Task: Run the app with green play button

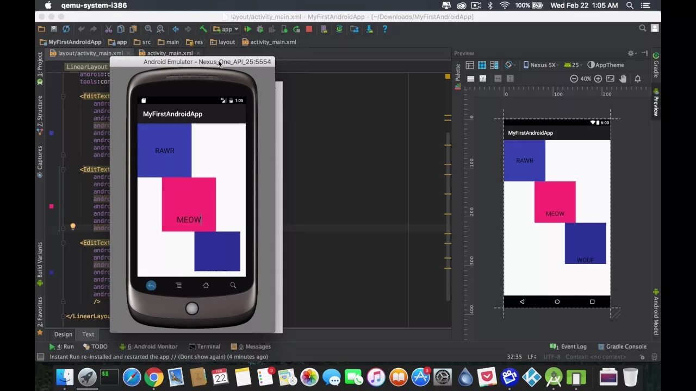Action: coord(247,29)
